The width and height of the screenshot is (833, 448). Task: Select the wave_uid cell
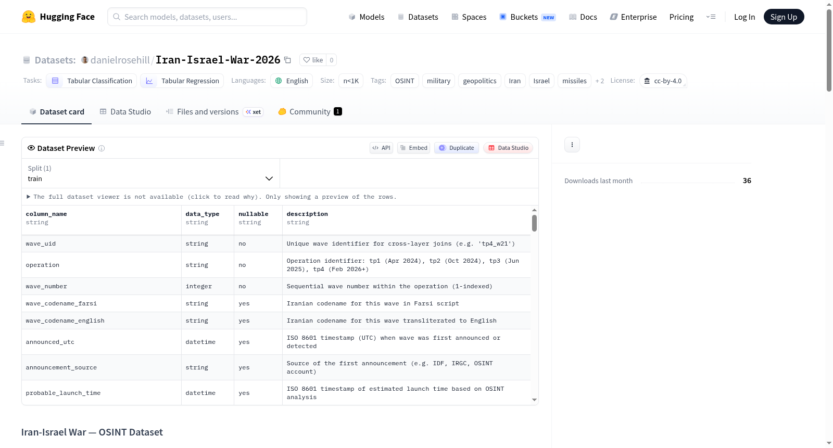click(x=102, y=244)
